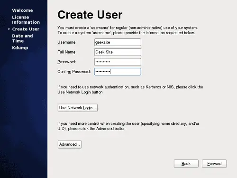Select Create User step in sidebar
Image resolution: width=237 pixels, height=178 pixels.
(x=26, y=29)
